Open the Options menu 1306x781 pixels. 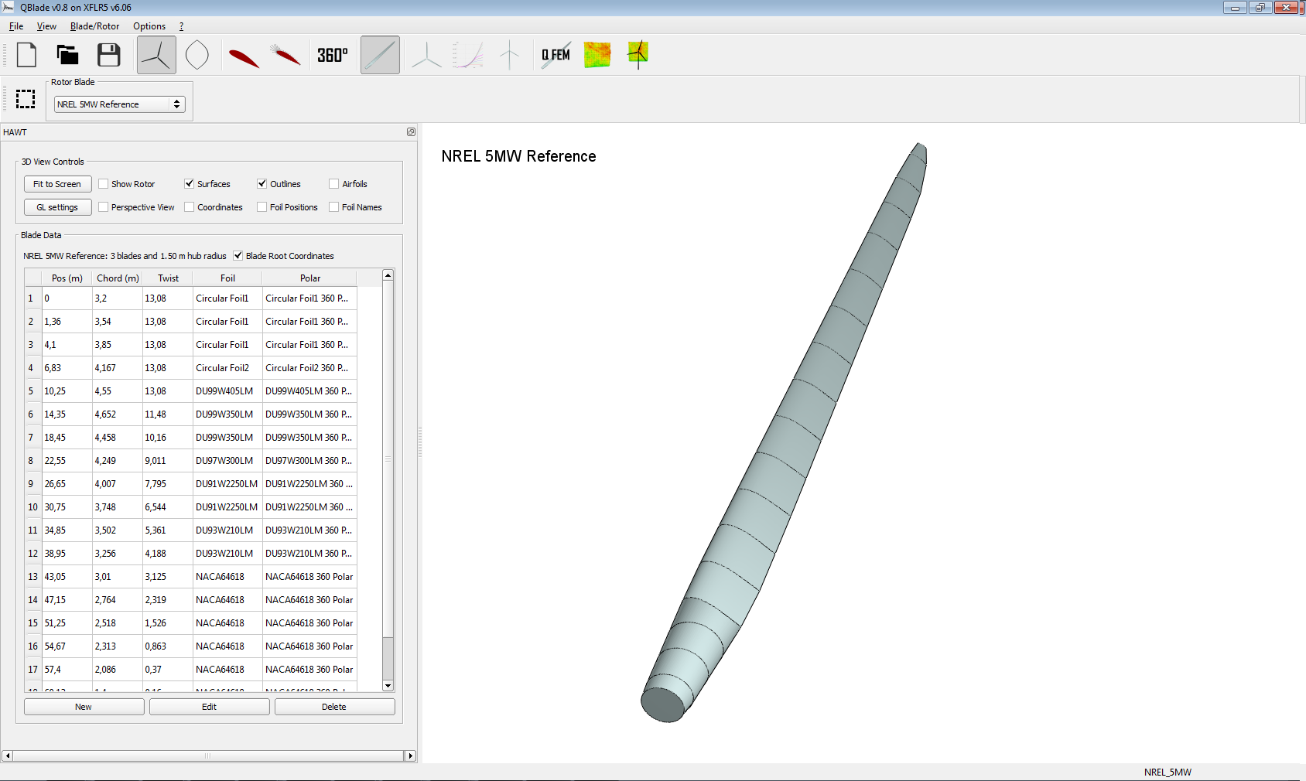coord(149,26)
